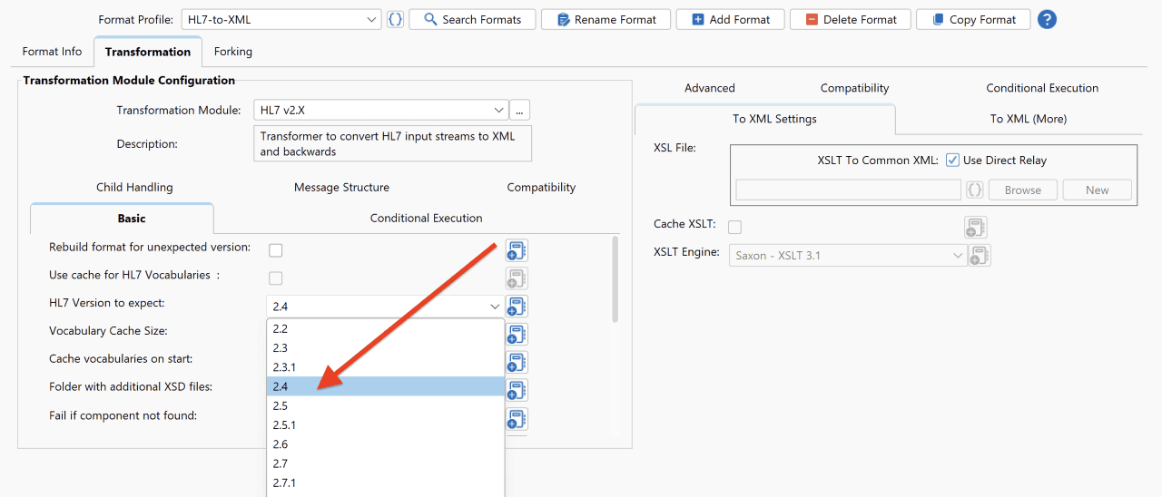Click the Basic settings vertical scrollbar
Screen dimensions: 1162x497
pos(615,279)
